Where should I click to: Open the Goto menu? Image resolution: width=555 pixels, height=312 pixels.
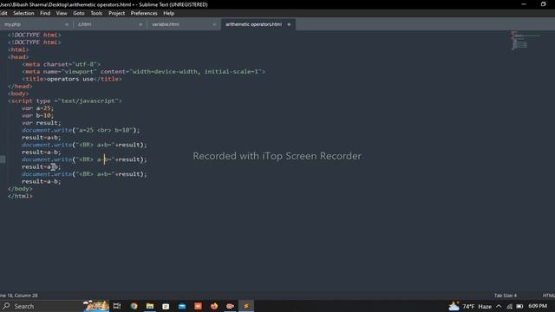tap(79, 13)
